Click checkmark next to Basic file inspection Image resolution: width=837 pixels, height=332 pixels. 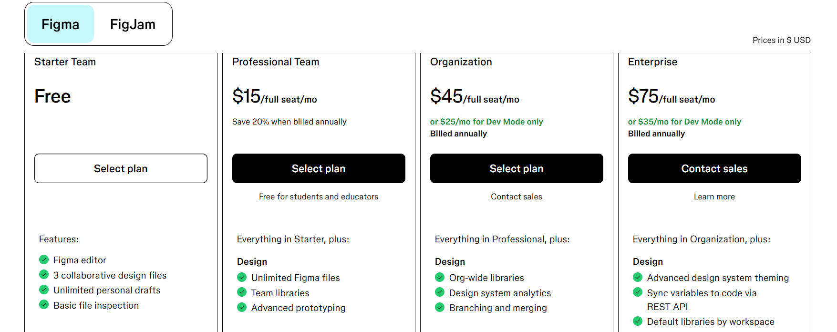[44, 304]
